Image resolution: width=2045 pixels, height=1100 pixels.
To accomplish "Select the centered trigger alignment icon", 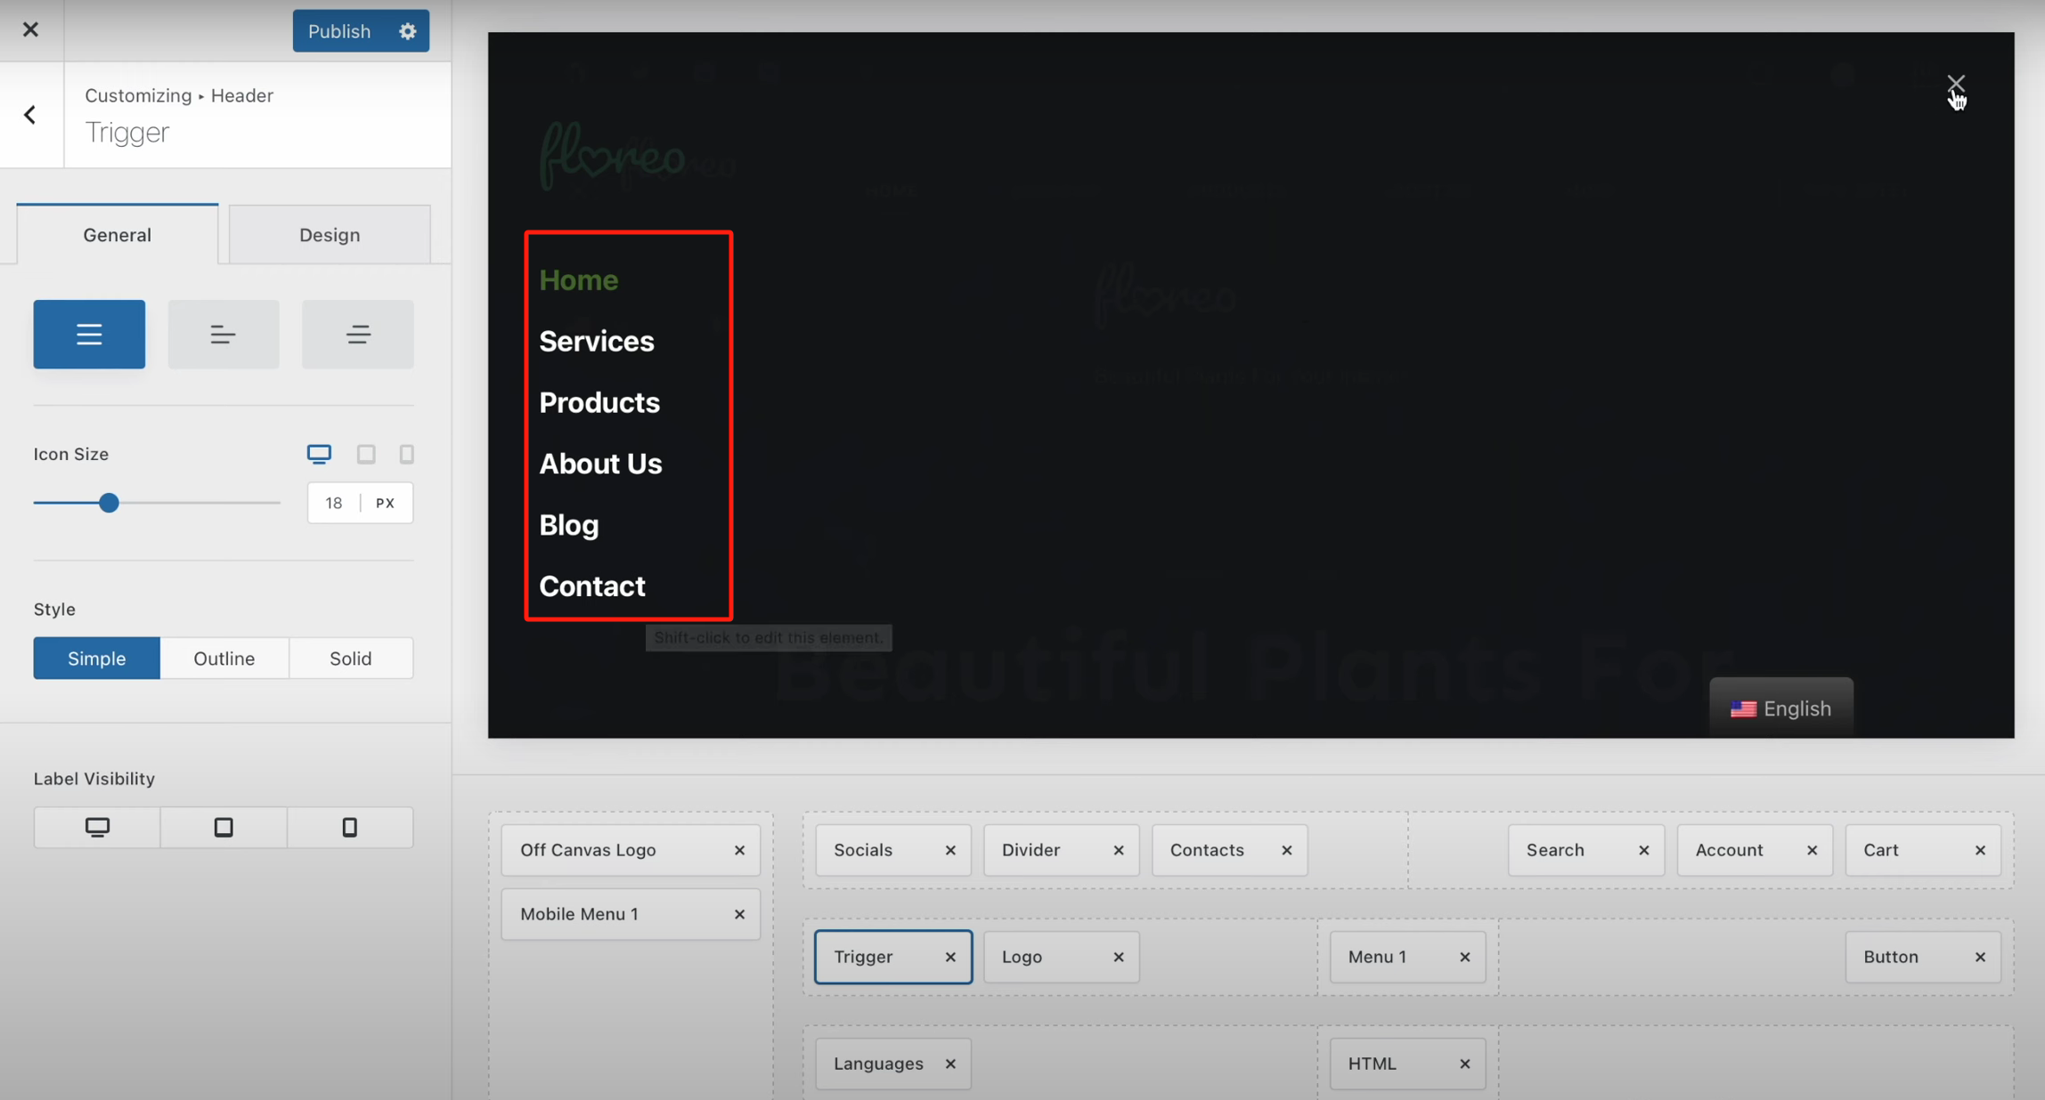I will tap(223, 334).
